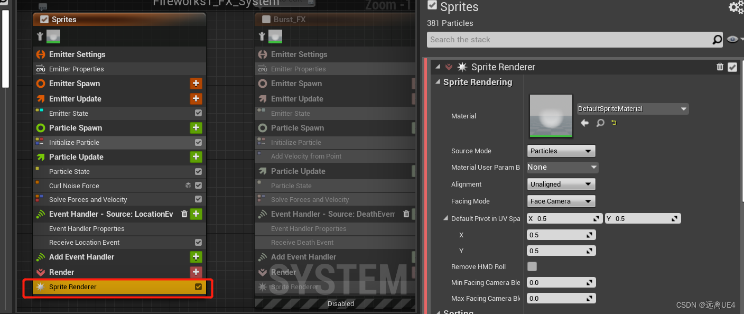Click the cube icon on Curl Noise Force row
The image size is (744, 314).
[x=188, y=186]
